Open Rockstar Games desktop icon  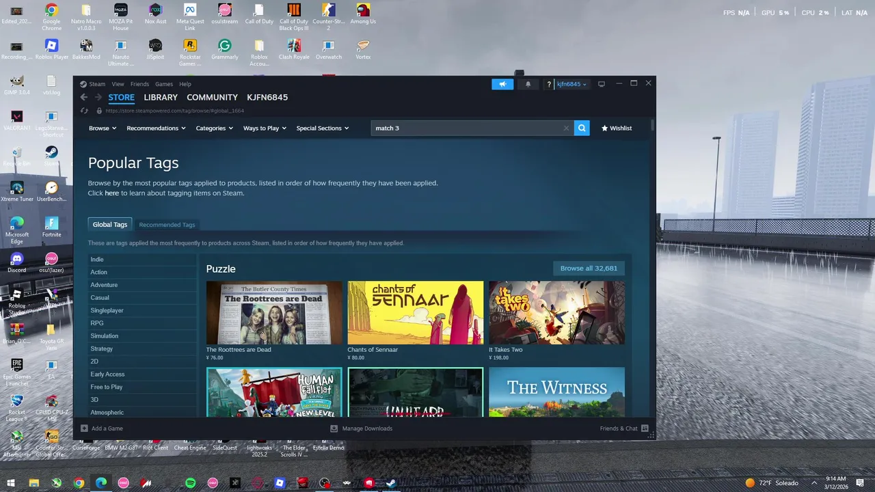click(x=190, y=53)
